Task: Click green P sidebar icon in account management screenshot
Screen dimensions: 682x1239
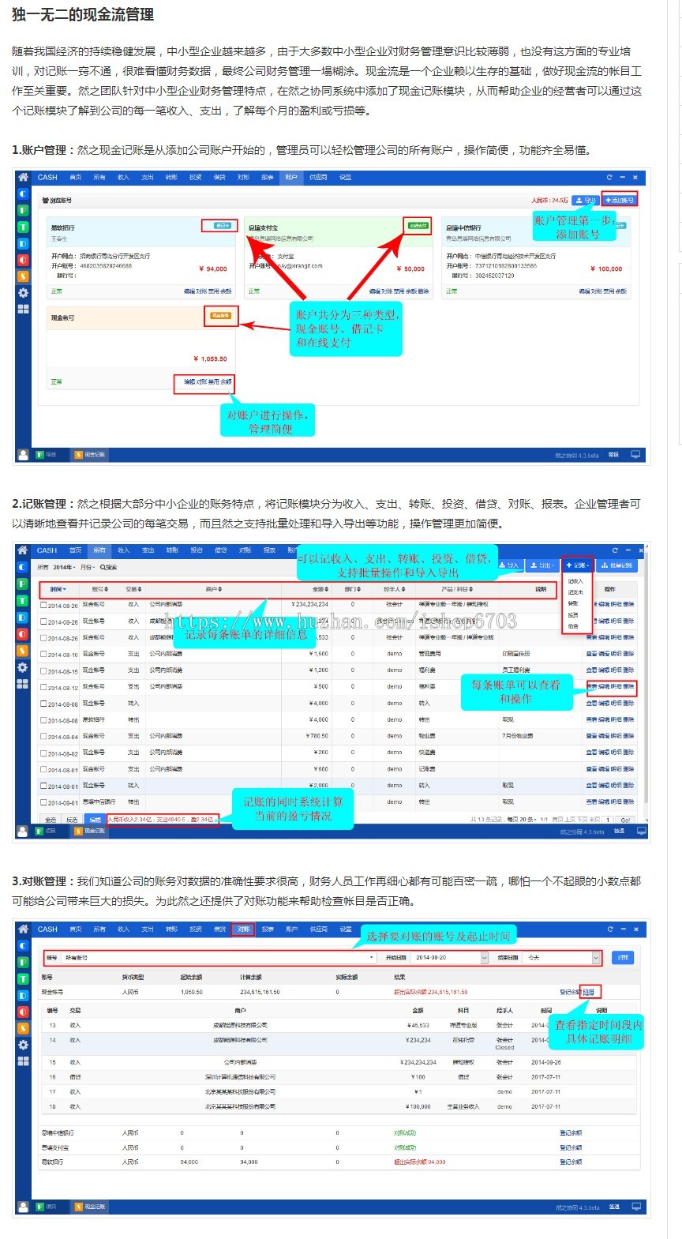Action: [23, 210]
